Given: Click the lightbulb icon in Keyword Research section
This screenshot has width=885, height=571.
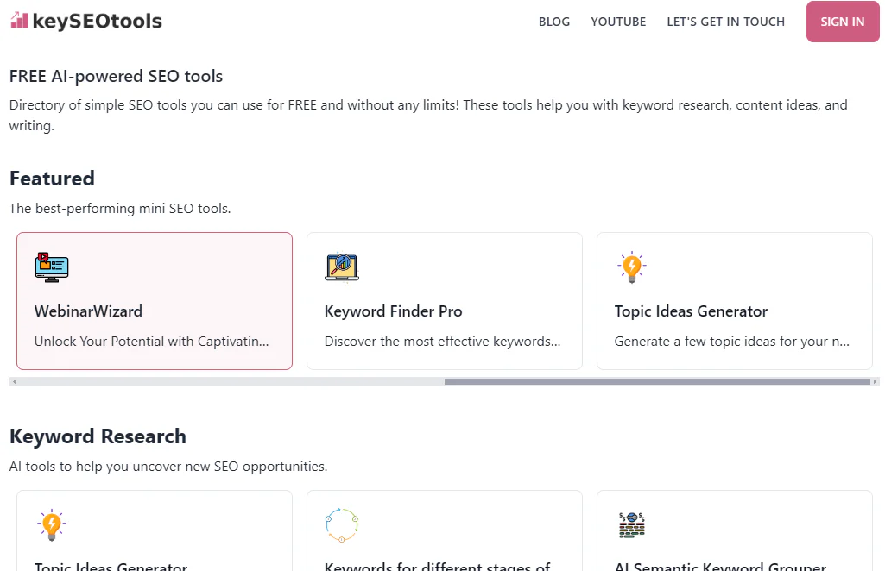Looking at the screenshot, I should 51,524.
